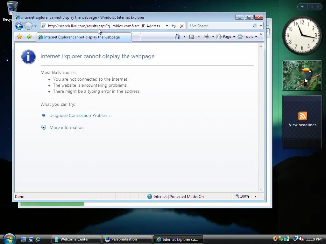The height and width of the screenshot is (244, 326).
Task: Open the Windows Start orb
Action: point(9,239)
